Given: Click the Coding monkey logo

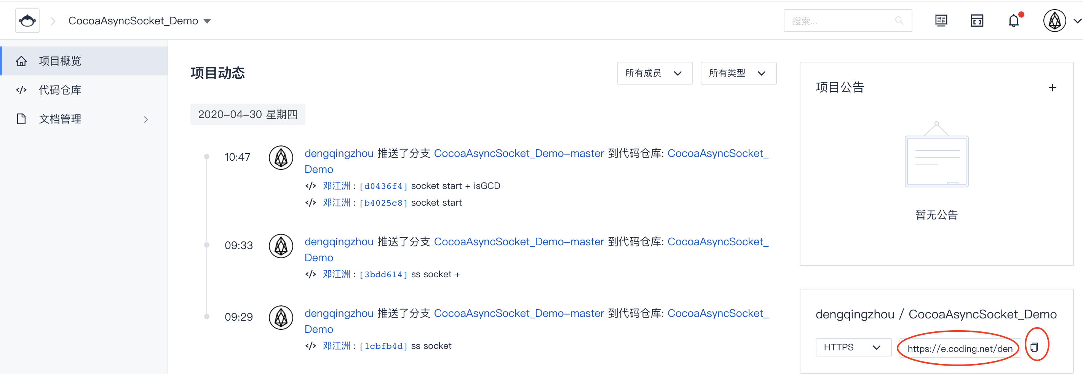Looking at the screenshot, I should [x=27, y=20].
